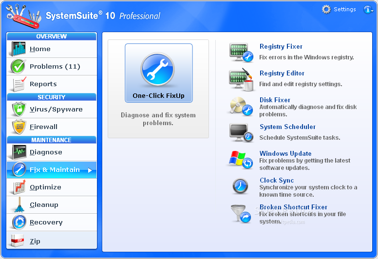Image resolution: width=378 pixels, height=259 pixels.
Task: Click the SystemSuite Swiss knife logo
Action: point(23,16)
